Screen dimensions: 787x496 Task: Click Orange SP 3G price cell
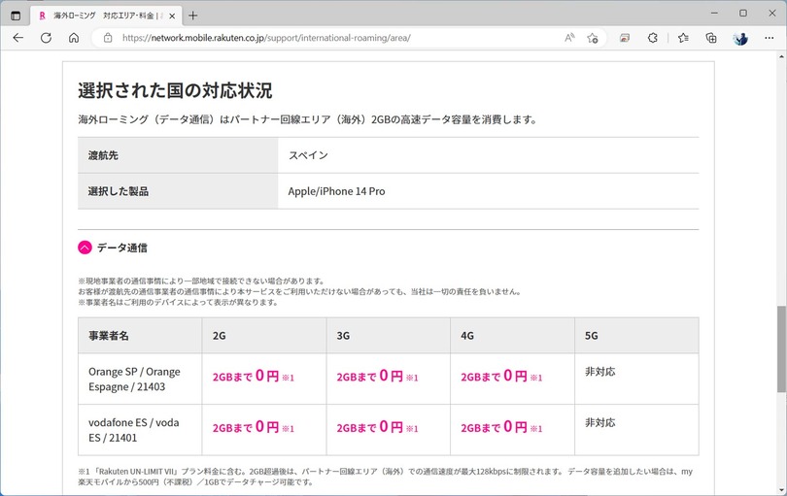click(388, 380)
